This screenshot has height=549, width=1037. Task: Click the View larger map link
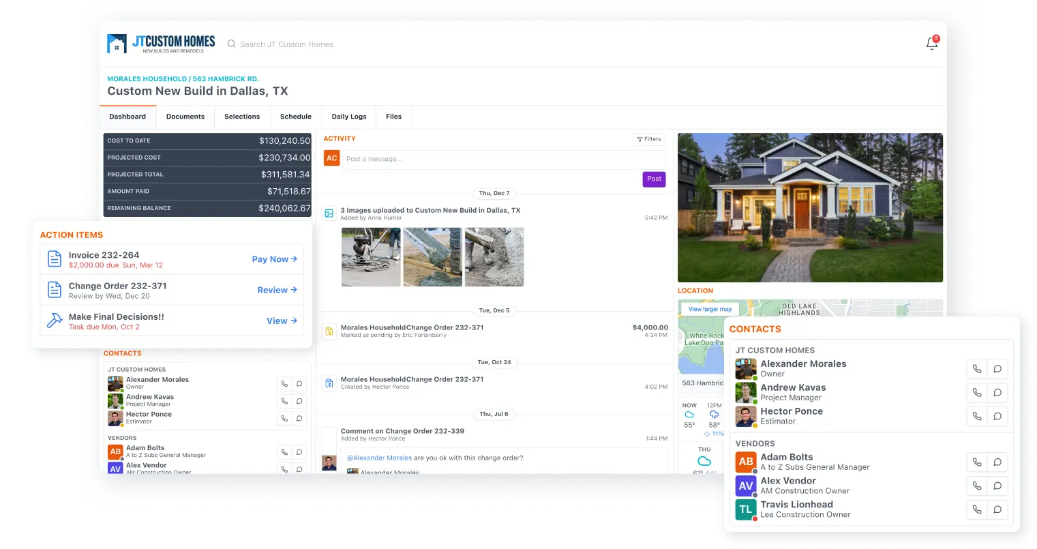[710, 309]
